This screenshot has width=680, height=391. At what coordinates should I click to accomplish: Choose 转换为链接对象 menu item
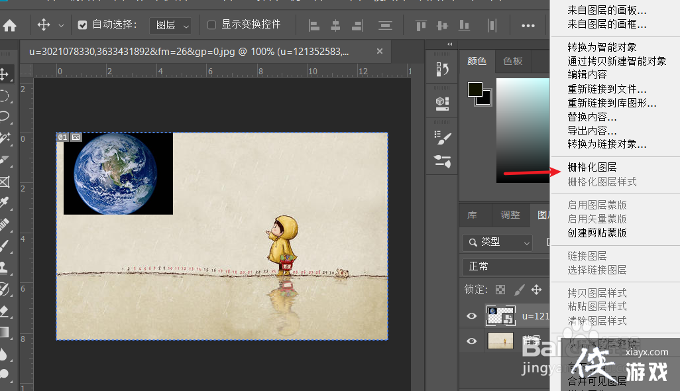[606, 144]
